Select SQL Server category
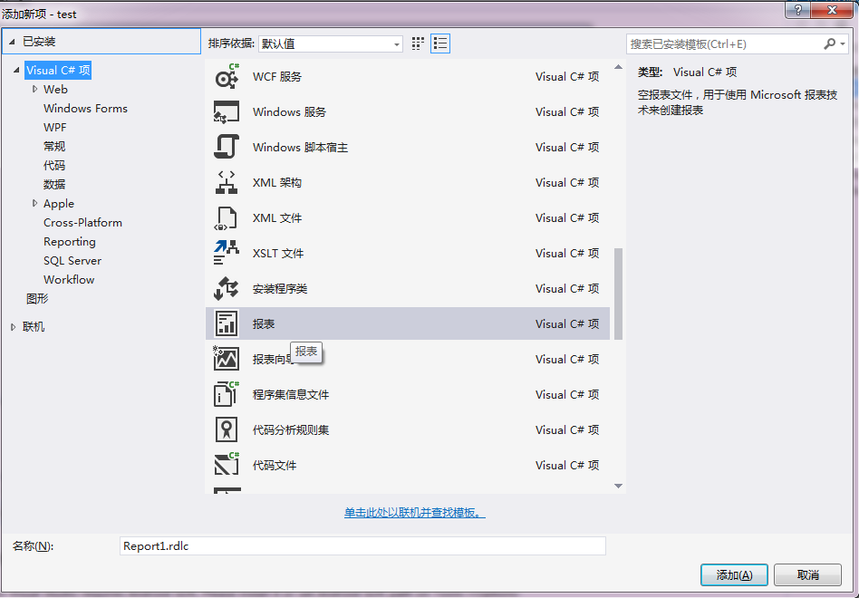The image size is (859, 598). (x=72, y=261)
